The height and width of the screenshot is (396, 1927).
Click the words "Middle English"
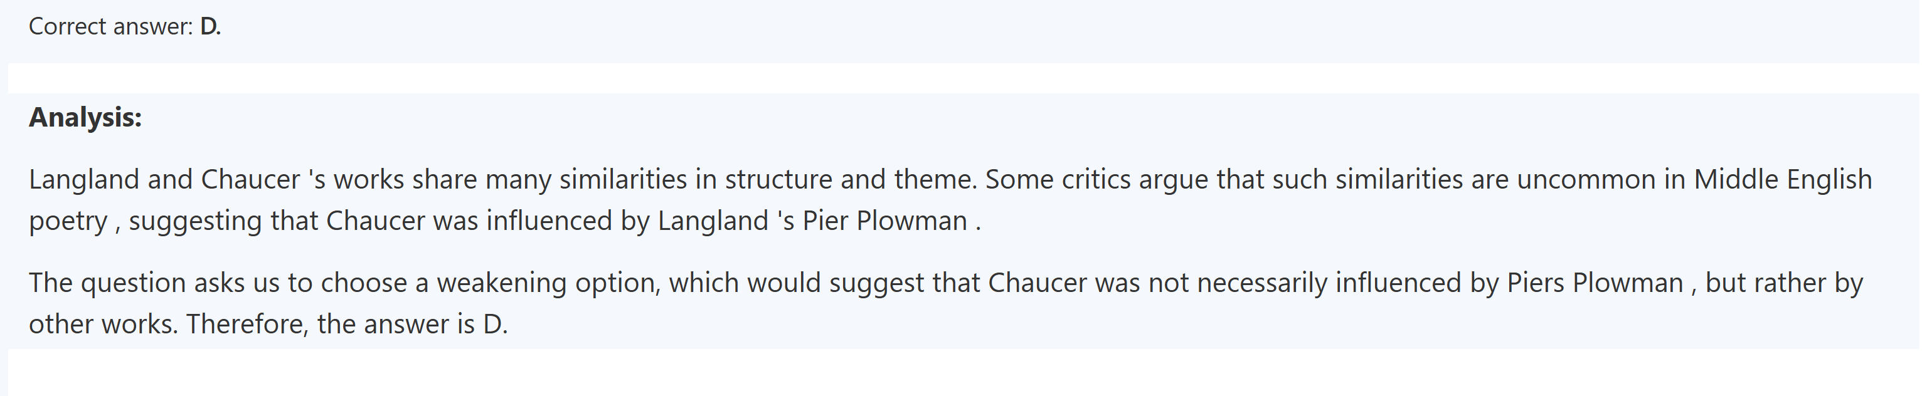[x=1782, y=180]
